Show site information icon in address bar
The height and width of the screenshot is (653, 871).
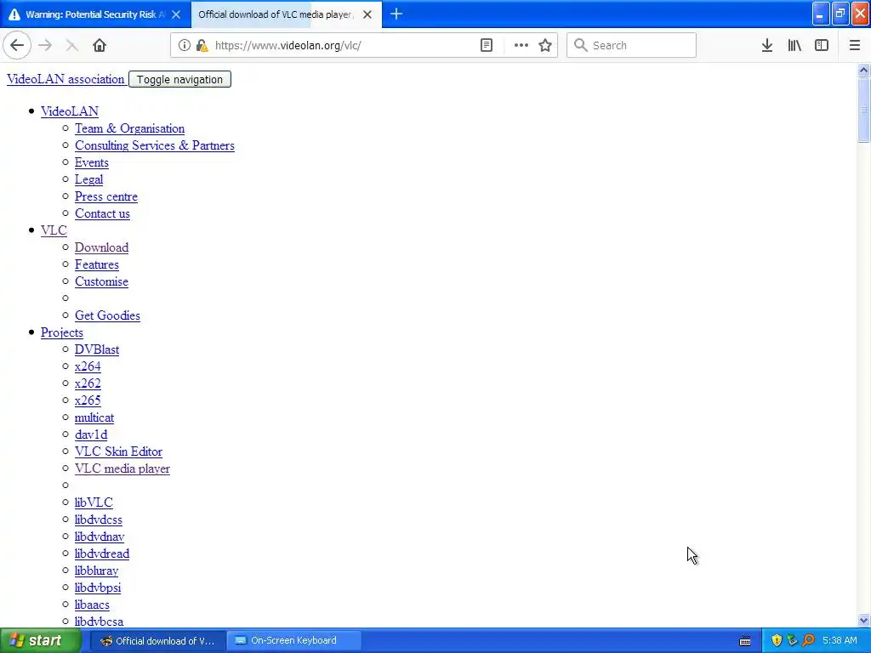(185, 46)
